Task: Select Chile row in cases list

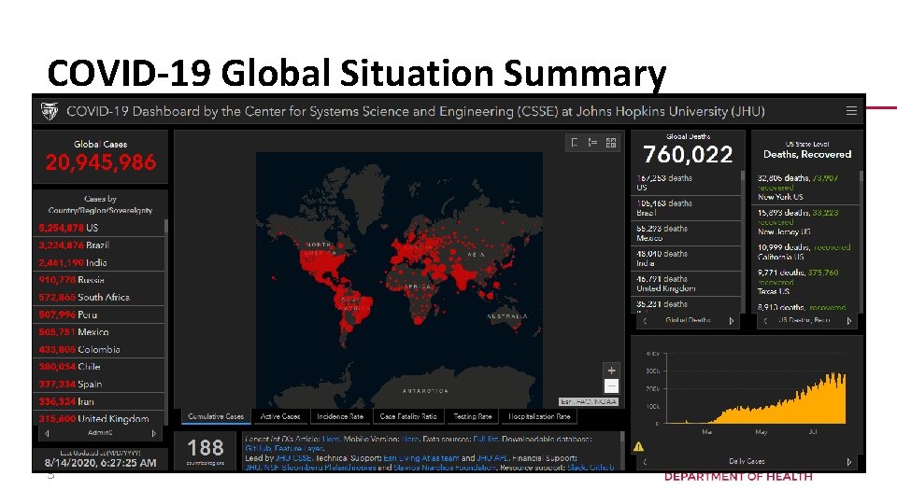Action: (100, 367)
